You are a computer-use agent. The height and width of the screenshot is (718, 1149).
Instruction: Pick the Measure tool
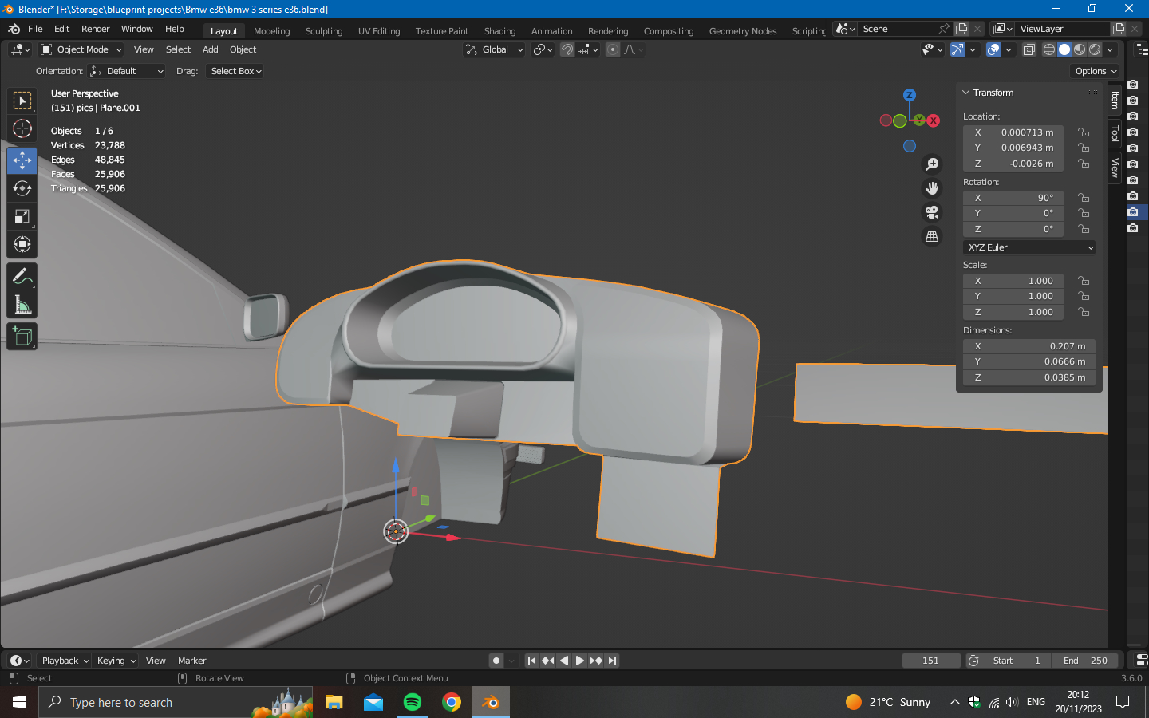(22, 305)
